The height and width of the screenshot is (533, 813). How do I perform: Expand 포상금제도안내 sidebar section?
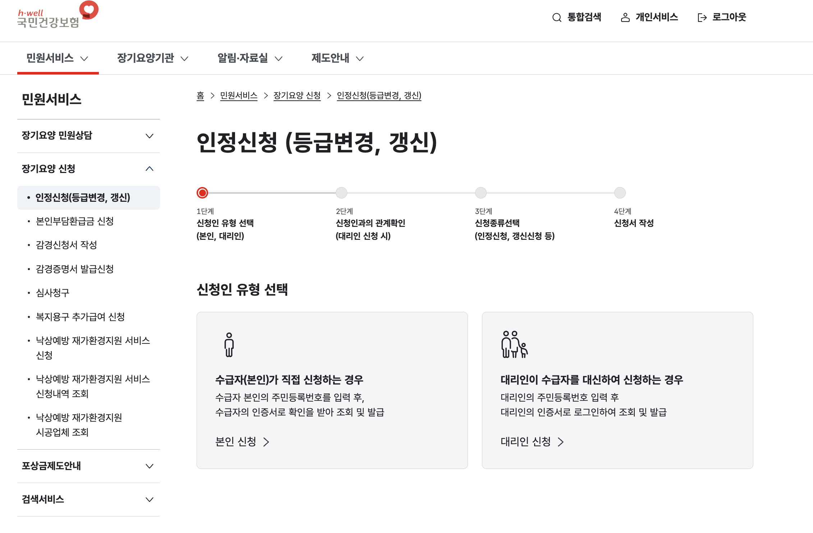88,466
